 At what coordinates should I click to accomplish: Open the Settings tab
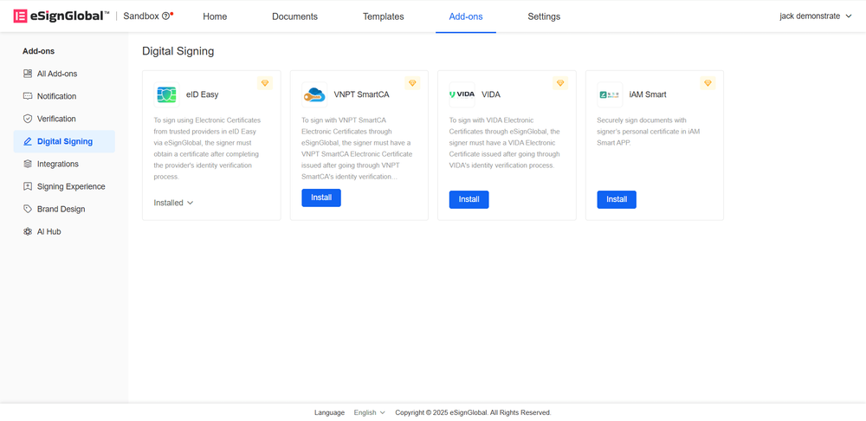pyautogui.click(x=544, y=16)
